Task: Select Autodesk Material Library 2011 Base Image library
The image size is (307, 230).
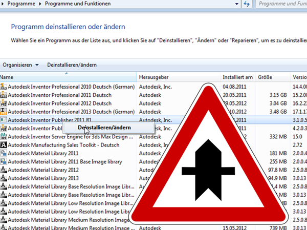Action: pos(65,161)
